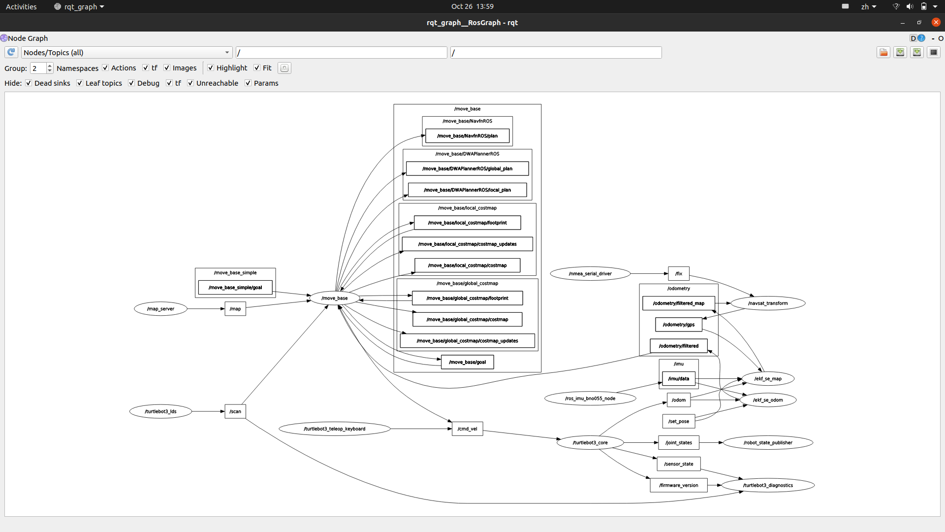Open keyboard indicator in top bar
Viewport: 945px width, 532px height.
[x=845, y=6]
